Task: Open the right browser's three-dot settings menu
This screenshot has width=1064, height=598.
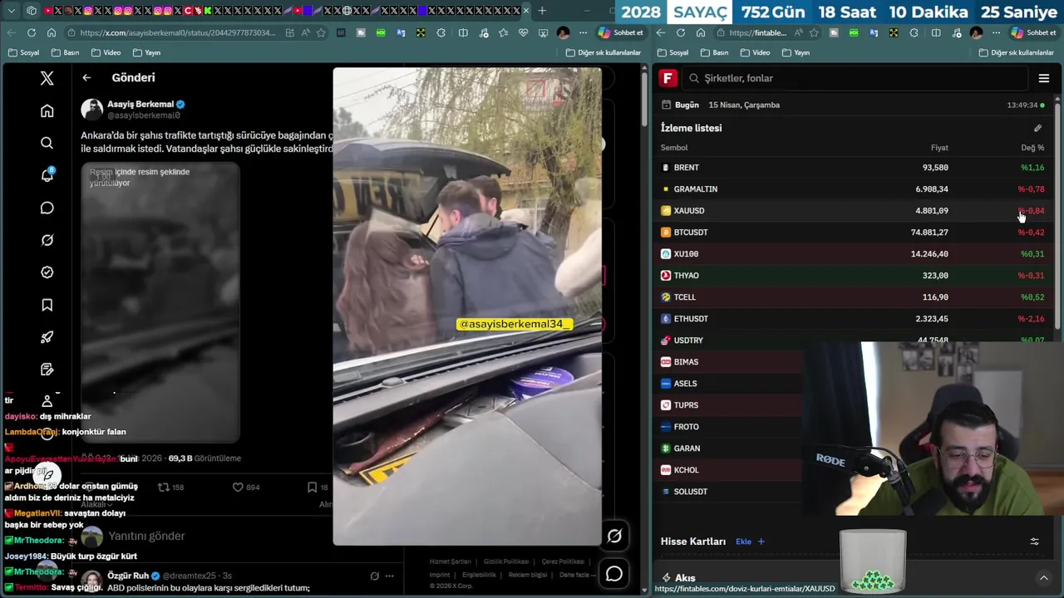Action: pos(995,32)
